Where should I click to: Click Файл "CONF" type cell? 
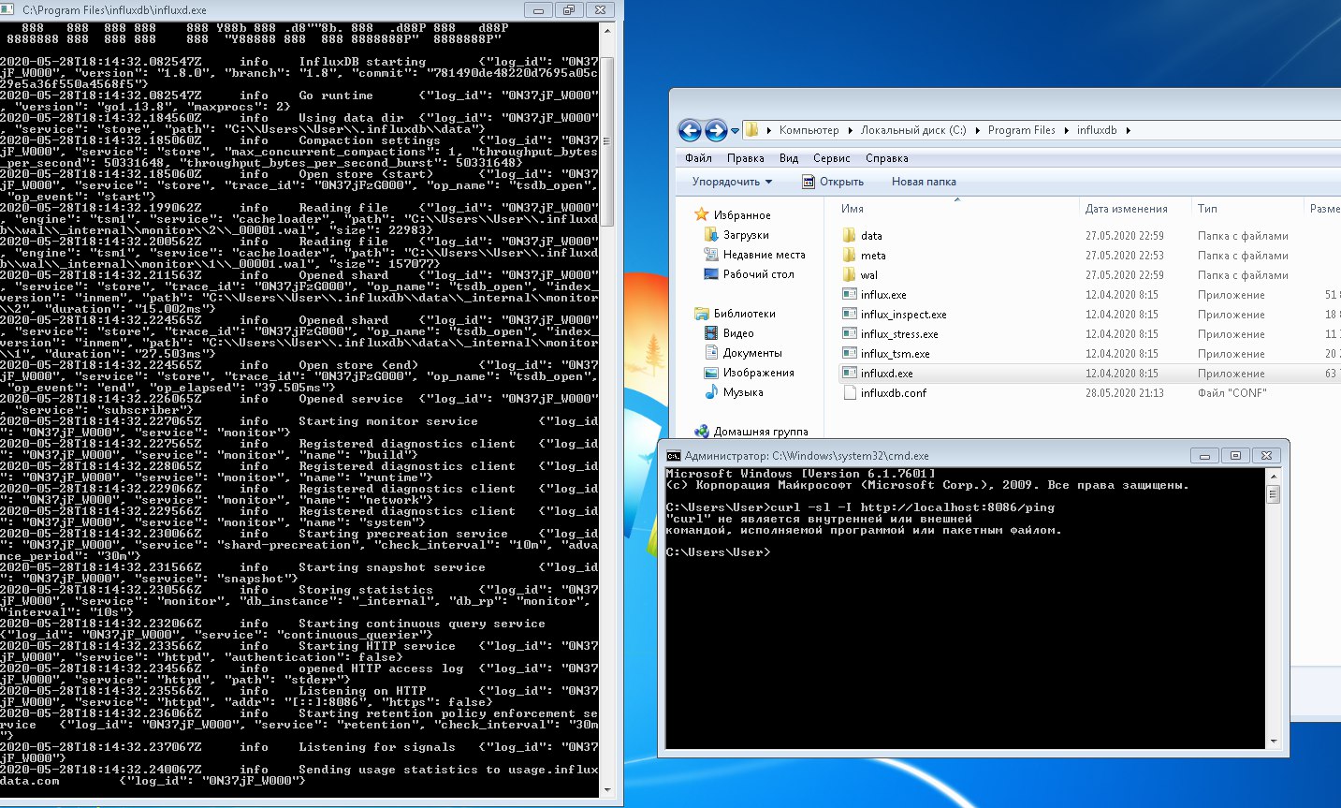coord(1232,393)
